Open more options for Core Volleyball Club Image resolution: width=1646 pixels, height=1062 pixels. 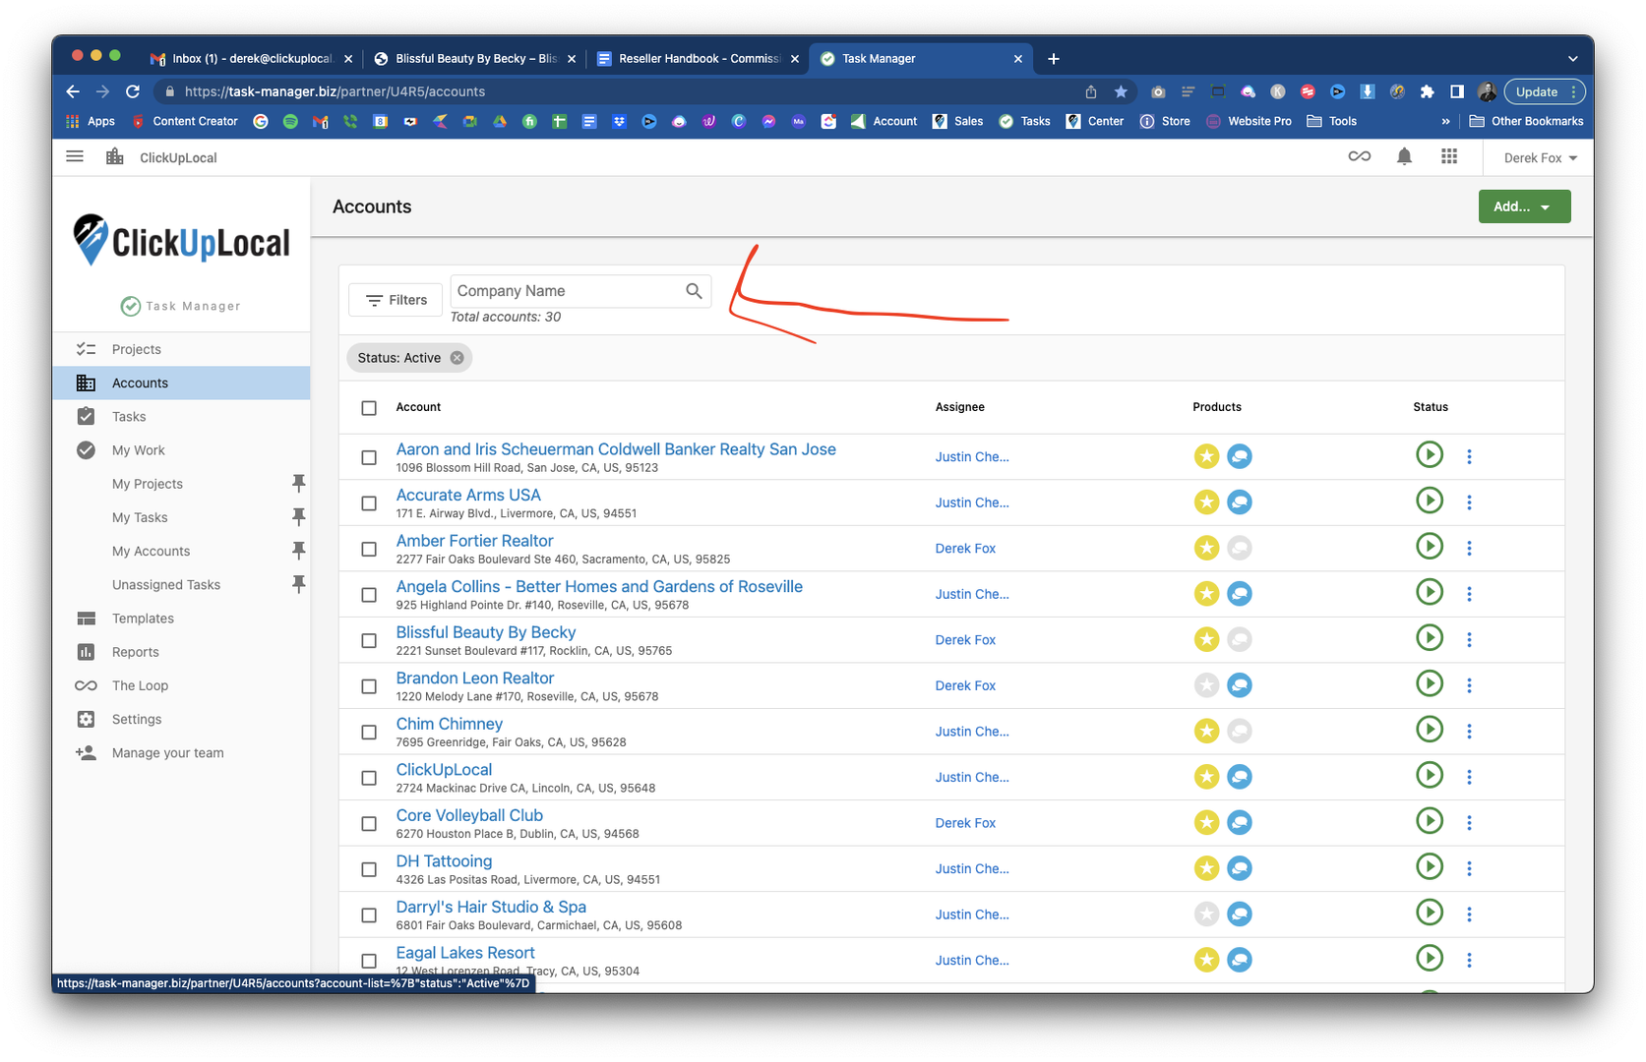pyautogui.click(x=1469, y=822)
